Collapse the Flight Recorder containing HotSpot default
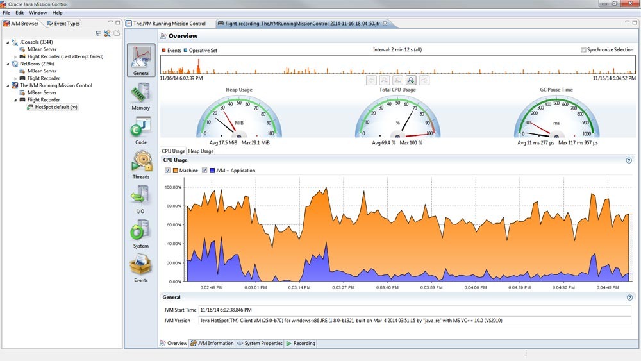The width and height of the screenshot is (641, 361). point(15,100)
